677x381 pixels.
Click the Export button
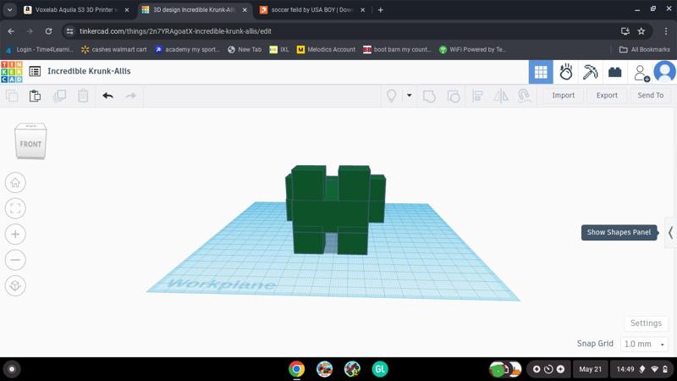tap(607, 96)
